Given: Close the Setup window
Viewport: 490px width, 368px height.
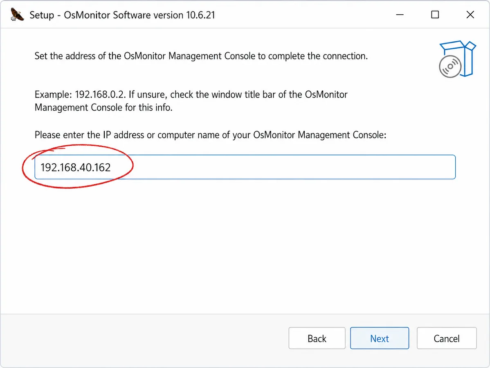Looking at the screenshot, I should tap(470, 15).
